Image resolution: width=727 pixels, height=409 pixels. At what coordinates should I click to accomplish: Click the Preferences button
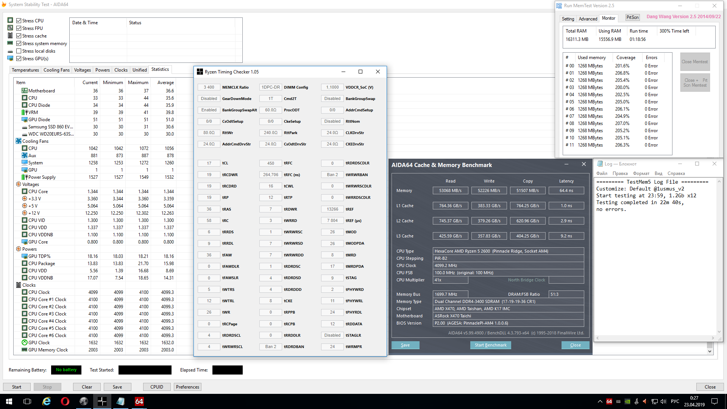click(187, 387)
